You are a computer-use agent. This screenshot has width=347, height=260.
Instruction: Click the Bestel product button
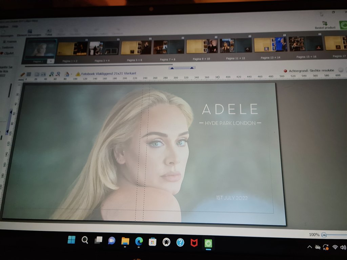pos(325,25)
